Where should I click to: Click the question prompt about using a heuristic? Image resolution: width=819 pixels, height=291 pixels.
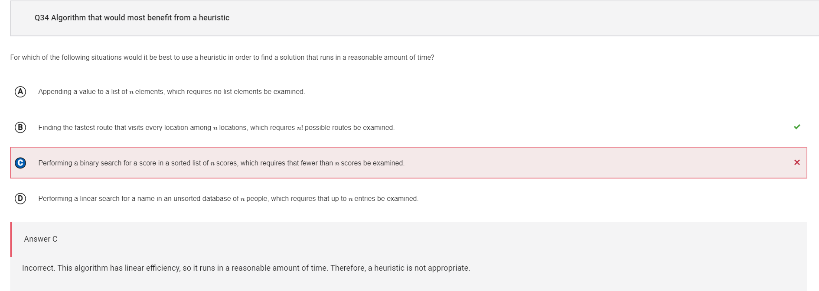tap(222, 58)
